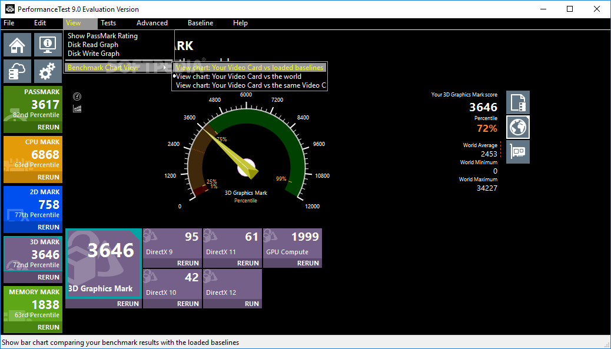Open the Baseline menu
This screenshot has height=349, width=611.
[x=200, y=23]
